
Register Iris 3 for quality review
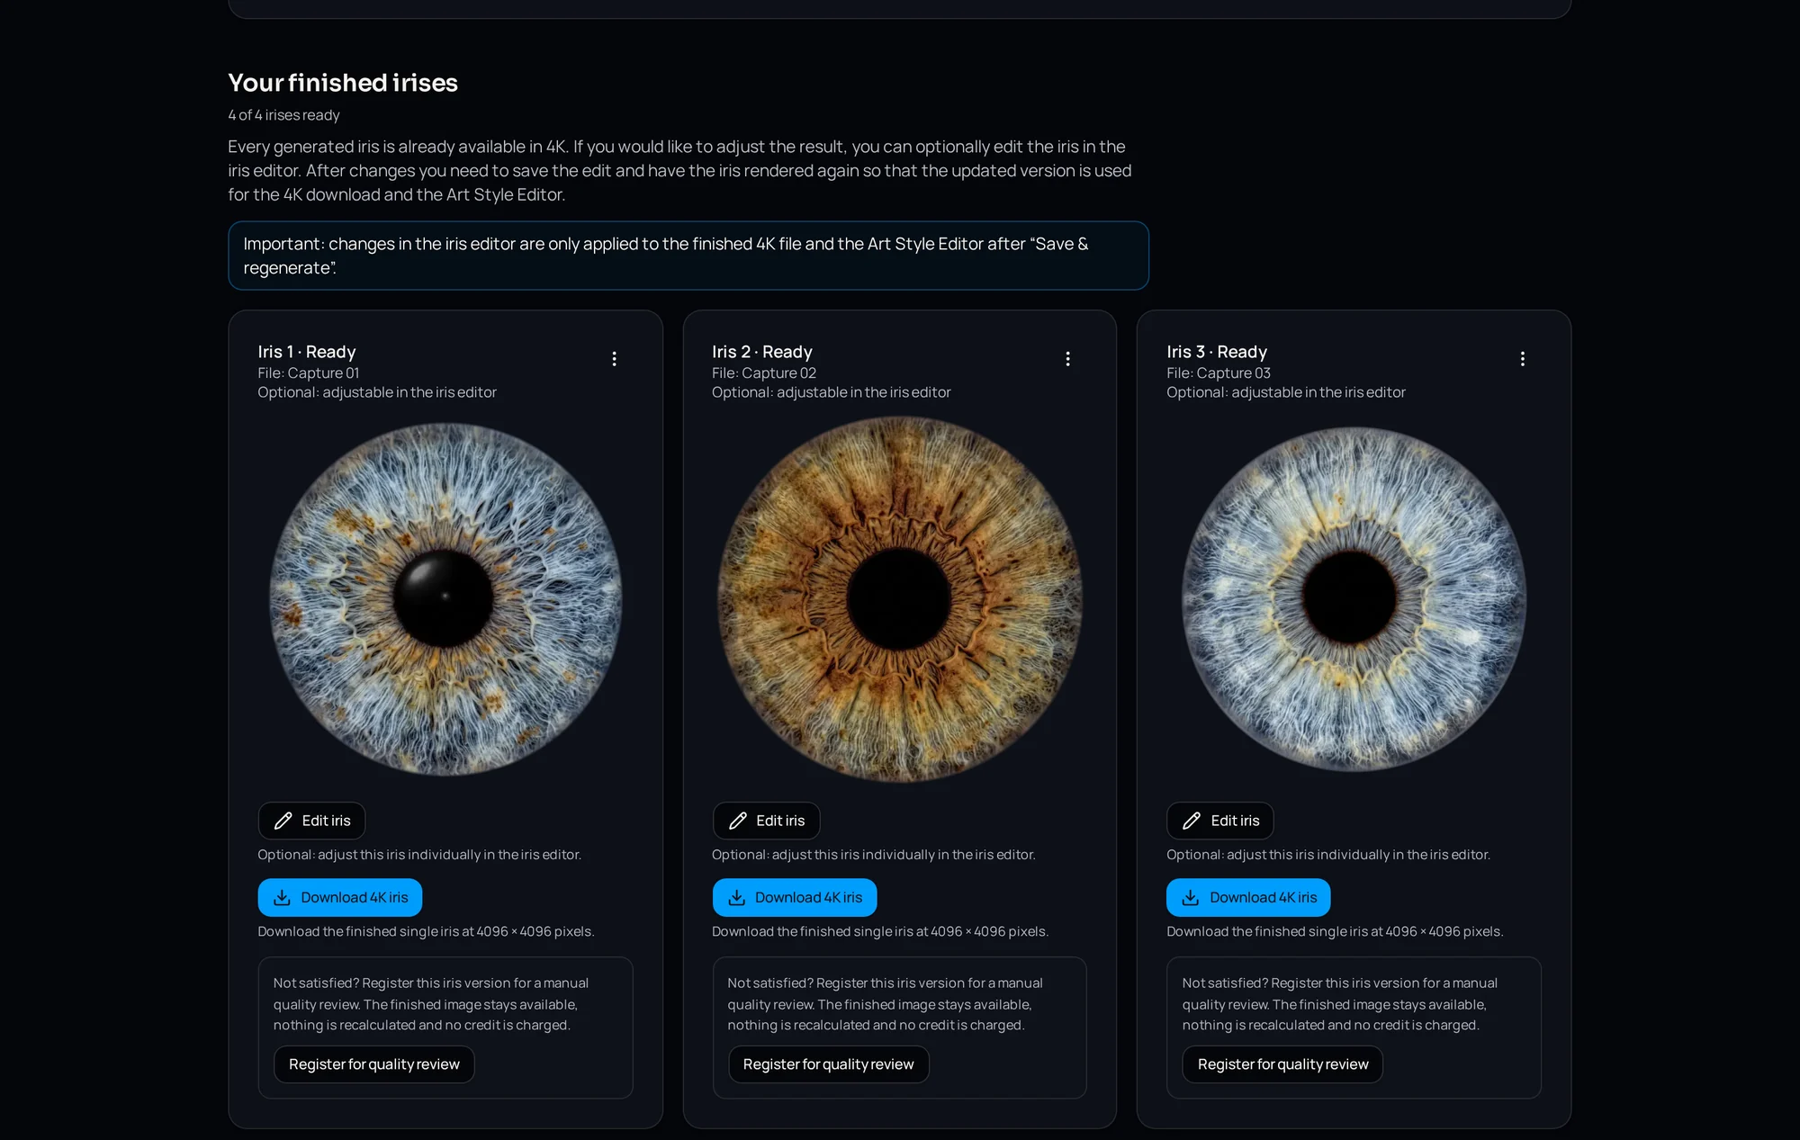click(1282, 1064)
